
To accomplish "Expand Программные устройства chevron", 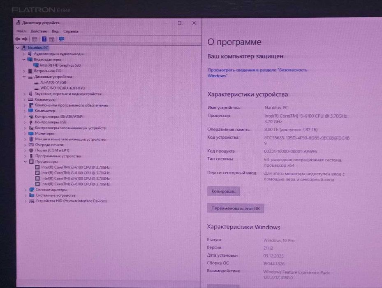I will [x=25, y=156].
